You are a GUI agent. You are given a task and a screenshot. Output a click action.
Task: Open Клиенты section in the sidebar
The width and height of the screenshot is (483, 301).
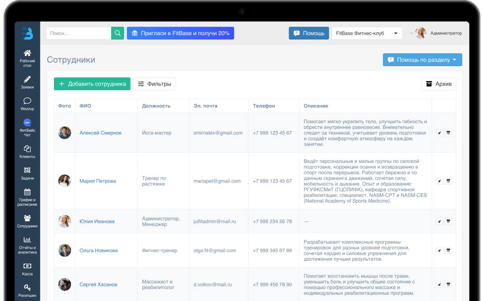[27, 152]
